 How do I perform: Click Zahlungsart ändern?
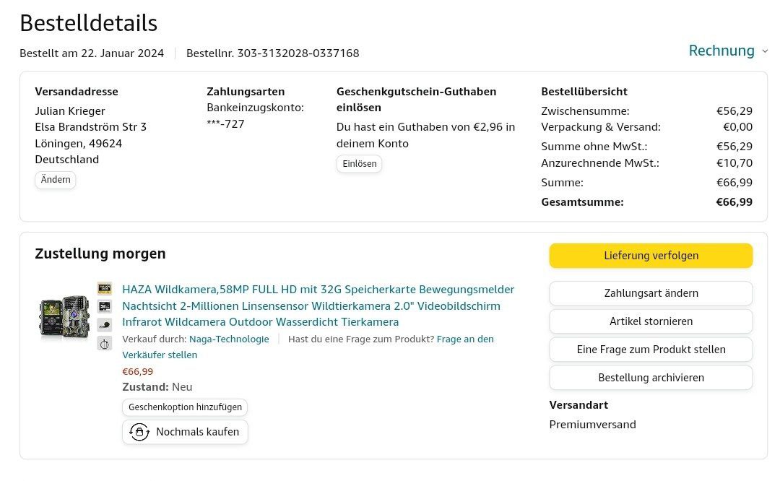[x=651, y=293]
